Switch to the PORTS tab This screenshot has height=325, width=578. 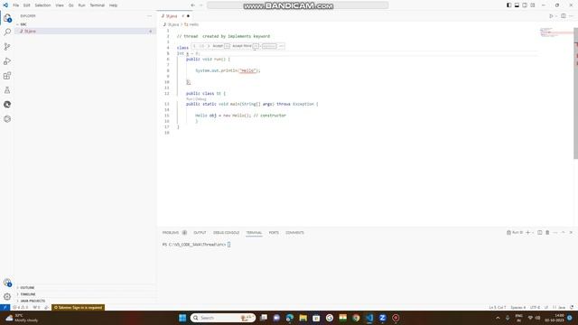[x=274, y=233]
